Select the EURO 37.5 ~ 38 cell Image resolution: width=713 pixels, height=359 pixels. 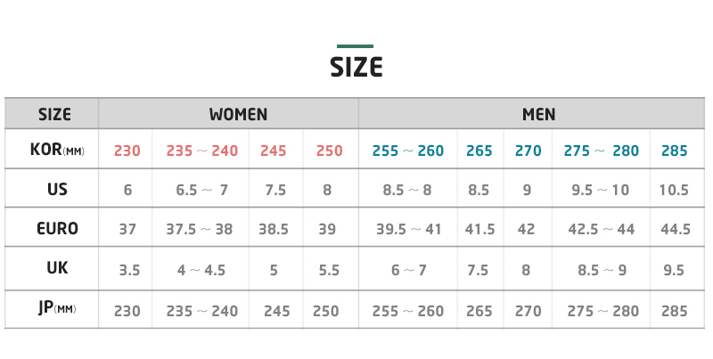tap(200, 229)
